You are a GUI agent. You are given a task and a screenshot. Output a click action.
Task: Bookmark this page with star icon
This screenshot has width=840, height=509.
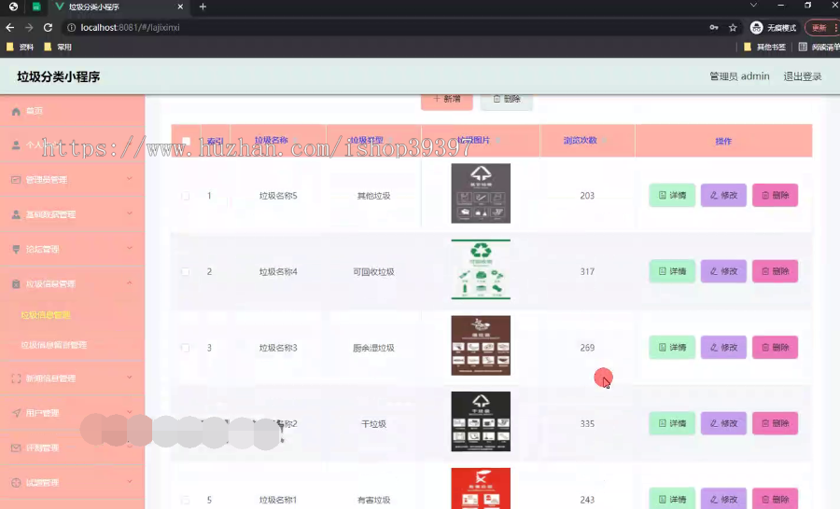(x=733, y=27)
